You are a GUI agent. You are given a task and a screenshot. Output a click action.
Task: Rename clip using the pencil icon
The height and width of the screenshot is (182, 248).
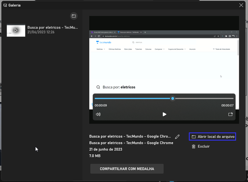[177, 137]
